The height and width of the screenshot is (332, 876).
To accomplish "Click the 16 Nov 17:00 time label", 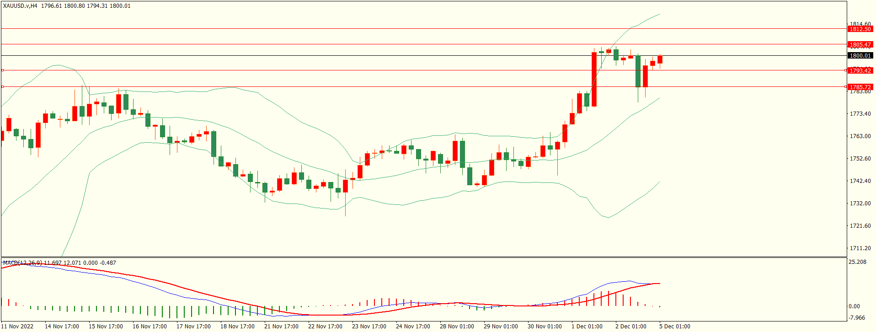I will point(150,327).
